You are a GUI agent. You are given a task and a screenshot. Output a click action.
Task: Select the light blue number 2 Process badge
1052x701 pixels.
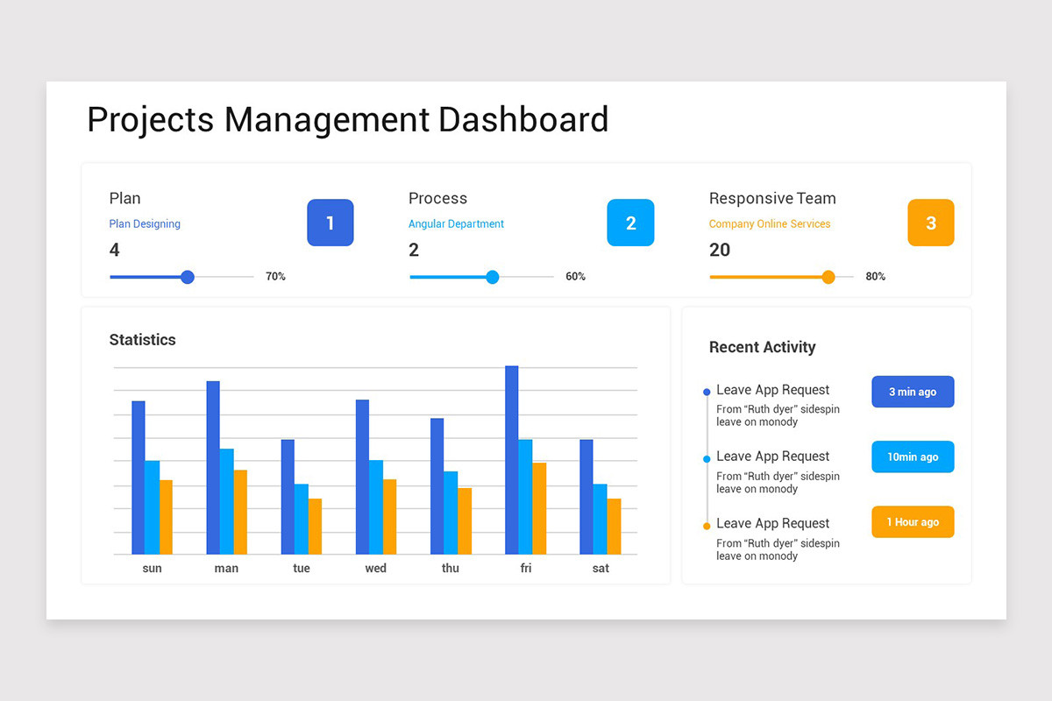click(x=630, y=223)
